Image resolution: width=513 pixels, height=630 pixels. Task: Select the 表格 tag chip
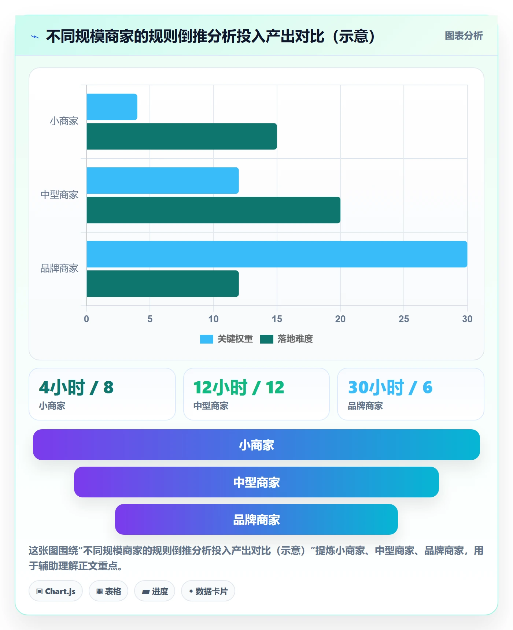[x=108, y=591]
